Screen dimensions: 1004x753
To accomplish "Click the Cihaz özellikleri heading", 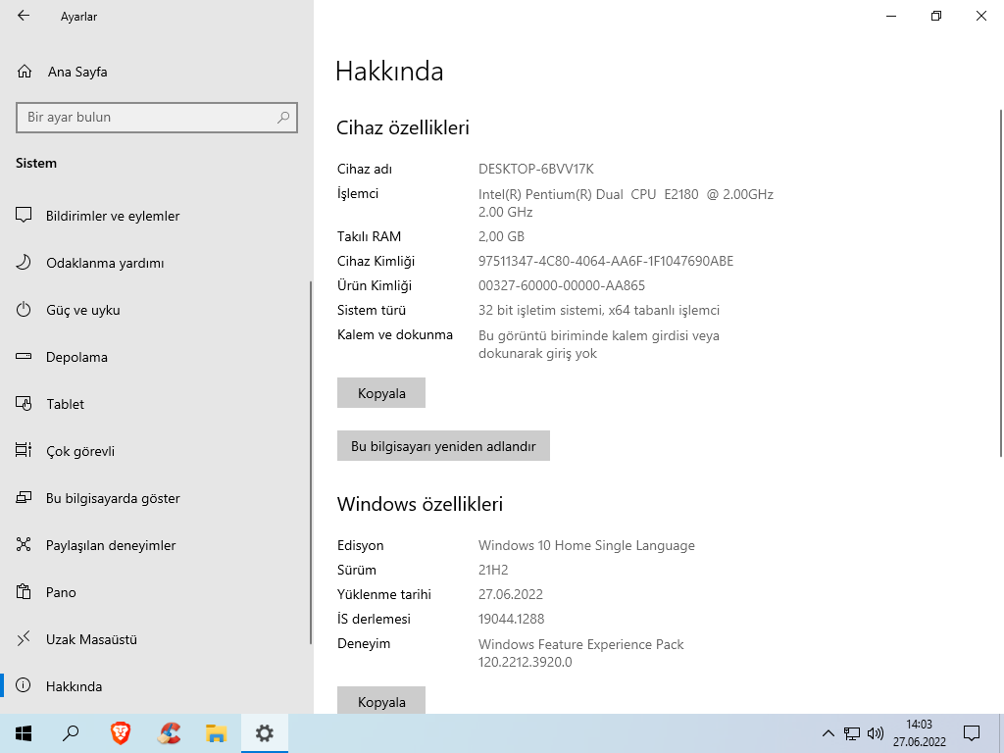I will 403,127.
